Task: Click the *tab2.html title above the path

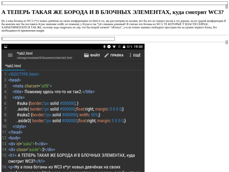Action: coord(25,54)
